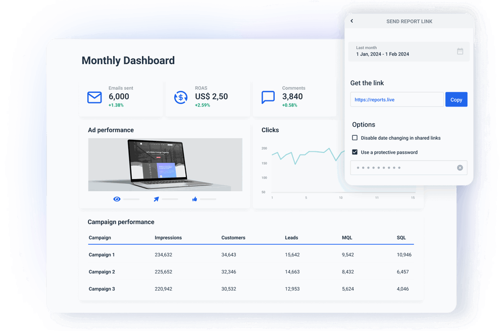Select the laptop ad performance thumbnail
501x331 pixels.
(x=165, y=164)
